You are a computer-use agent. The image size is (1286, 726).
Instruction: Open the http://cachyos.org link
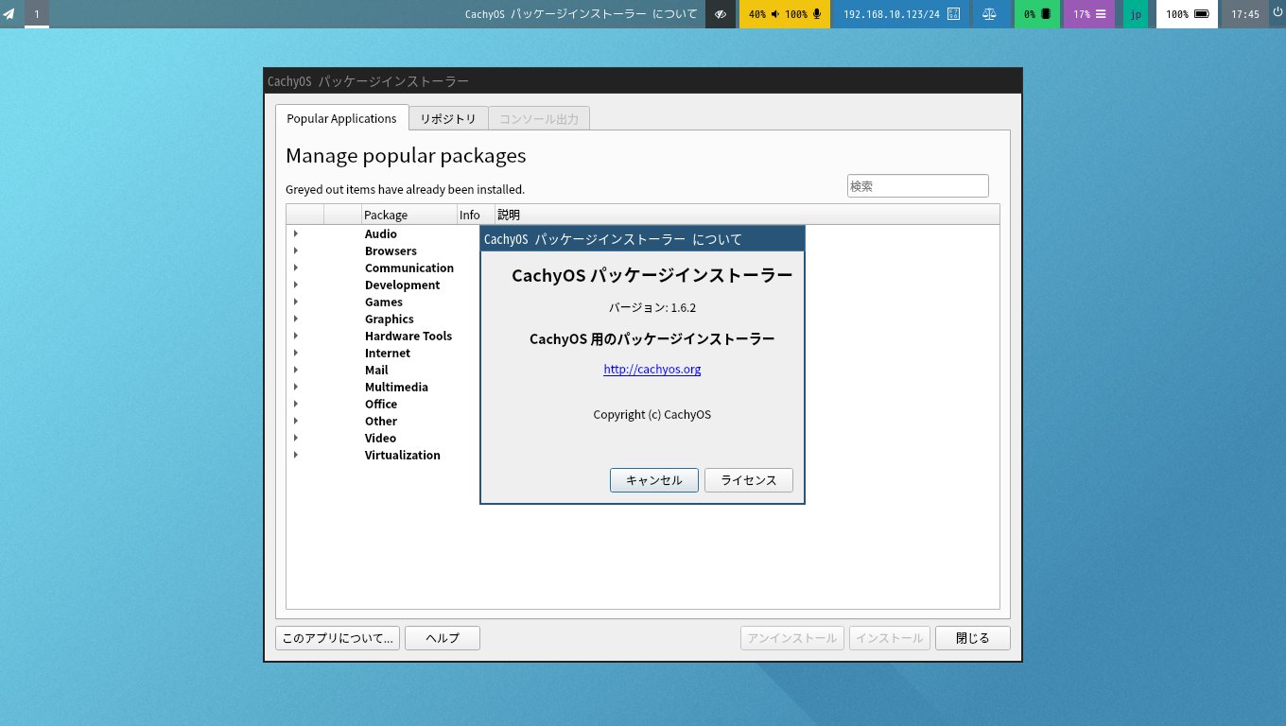(x=652, y=369)
